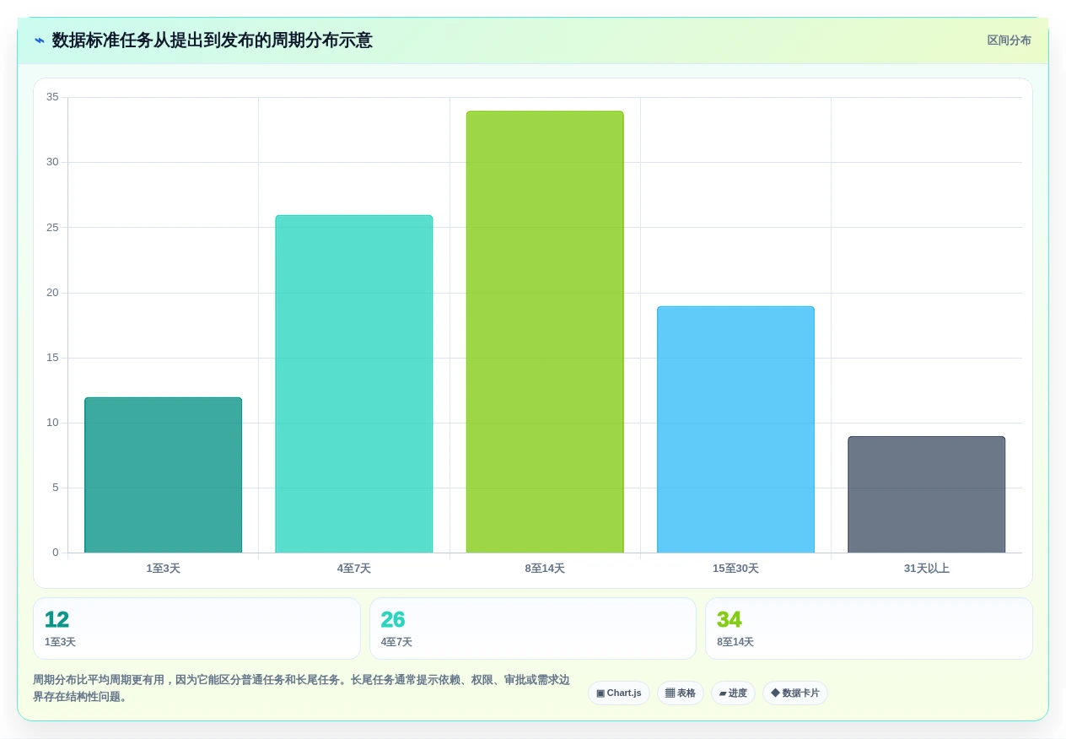Click the x-axis label 15至30天

pyautogui.click(x=735, y=569)
